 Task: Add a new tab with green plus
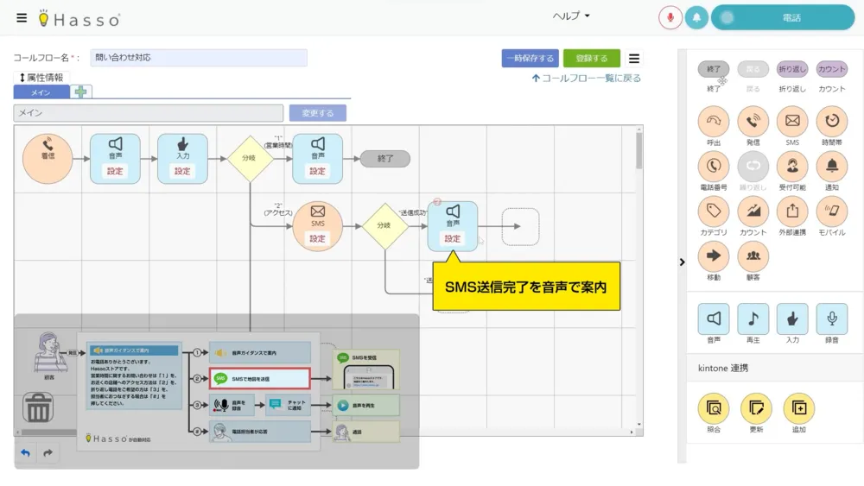tap(80, 92)
